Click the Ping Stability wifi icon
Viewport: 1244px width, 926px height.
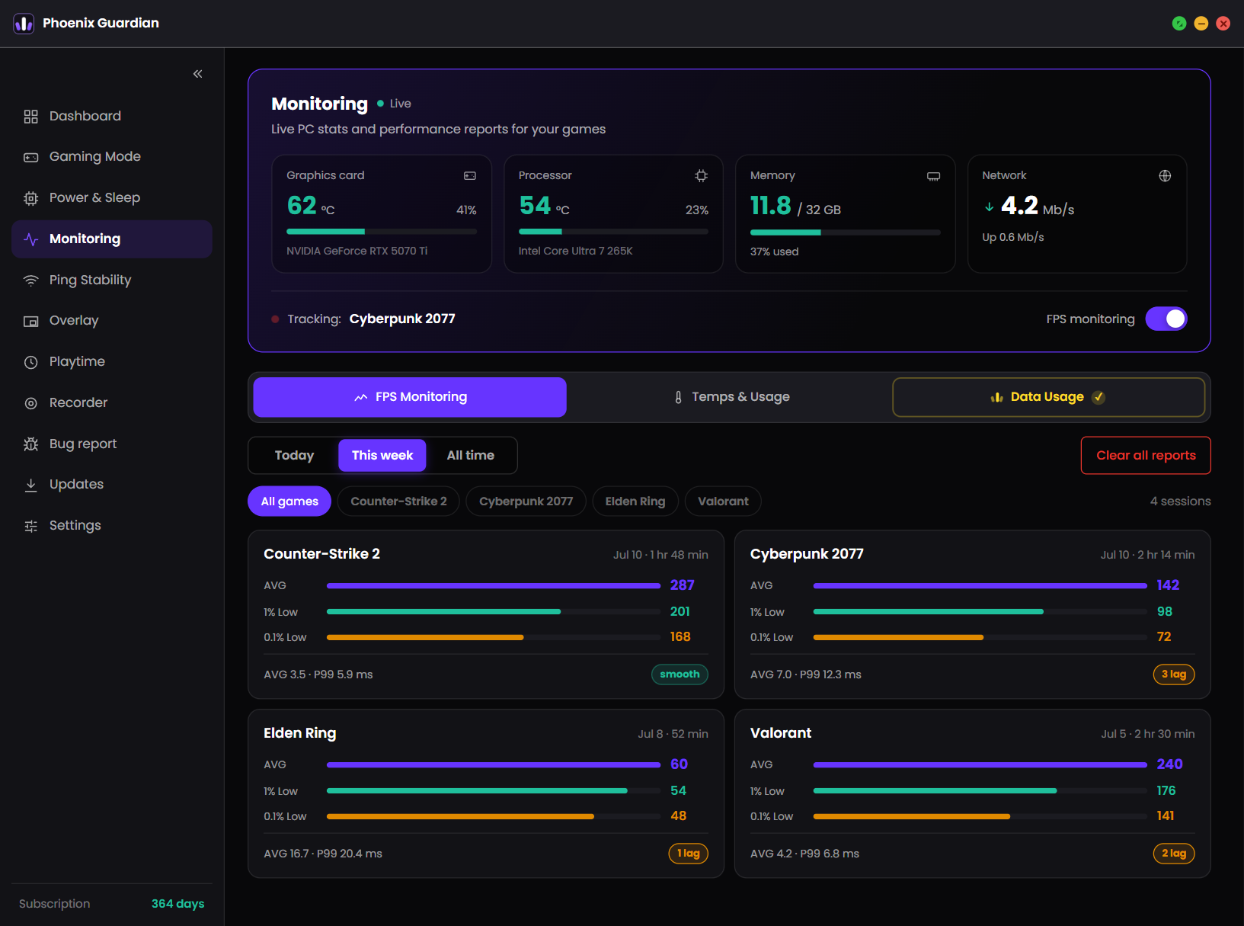pos(30,280)
